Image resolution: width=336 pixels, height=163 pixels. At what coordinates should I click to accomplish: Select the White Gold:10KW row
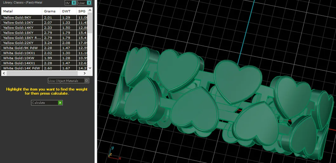coord(44,58)
